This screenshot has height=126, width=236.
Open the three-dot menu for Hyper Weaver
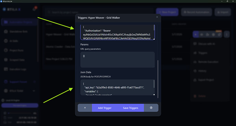pyautogui.click(x=227, y=35)
